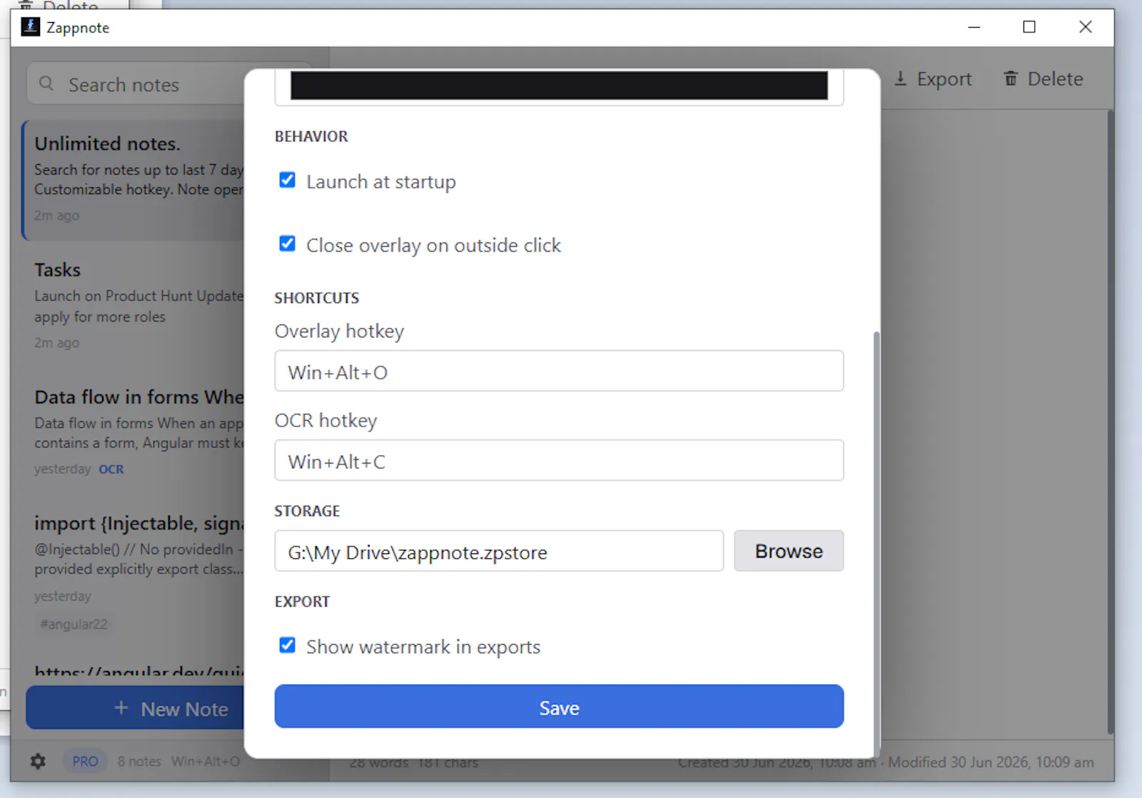Image resolution: width=1142 pixels, height=798 pixels.
Task: Click 'Launch at startup' label
Action: pos(381,182)
